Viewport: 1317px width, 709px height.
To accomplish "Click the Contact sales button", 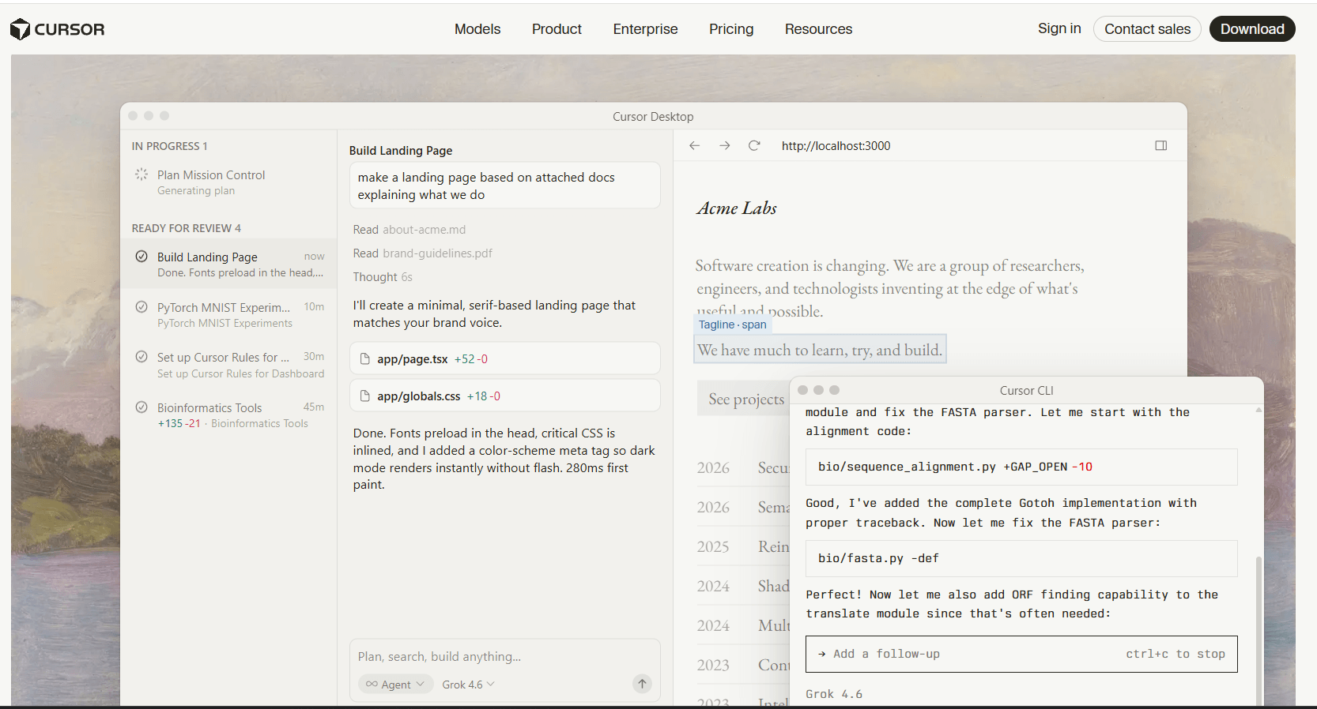I will (1147, 29).
